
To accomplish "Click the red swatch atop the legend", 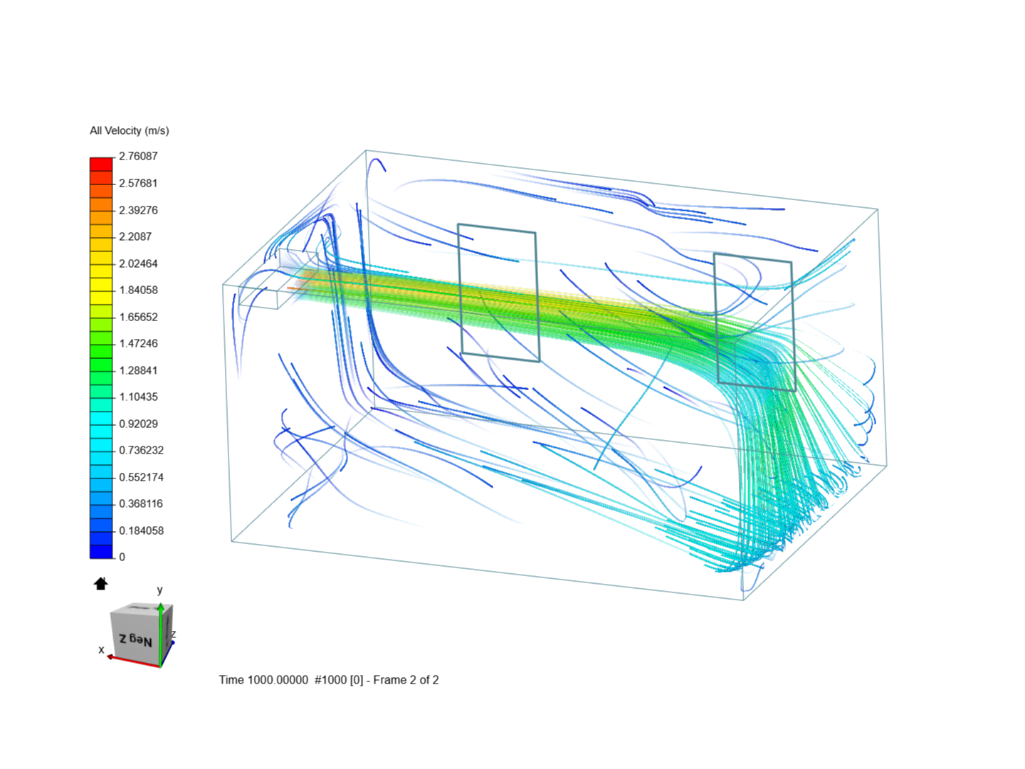I will pyautogui.click(x=101, y=164).
